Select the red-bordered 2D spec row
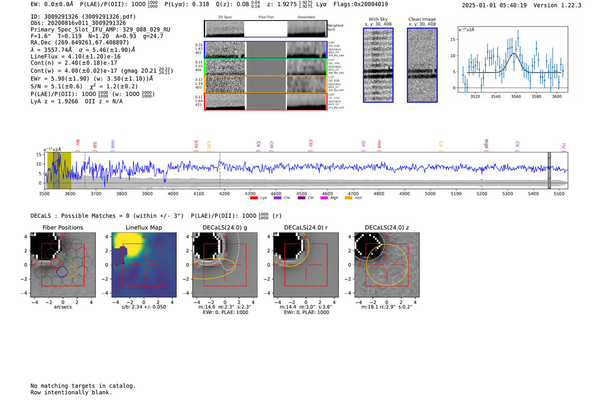The width and height of the screenshot is (612, 416). point(266,101)
